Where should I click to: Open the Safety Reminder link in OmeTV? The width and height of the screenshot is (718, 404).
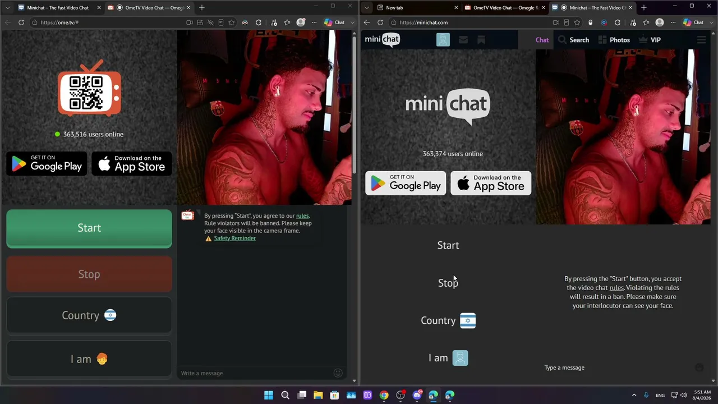234,238
